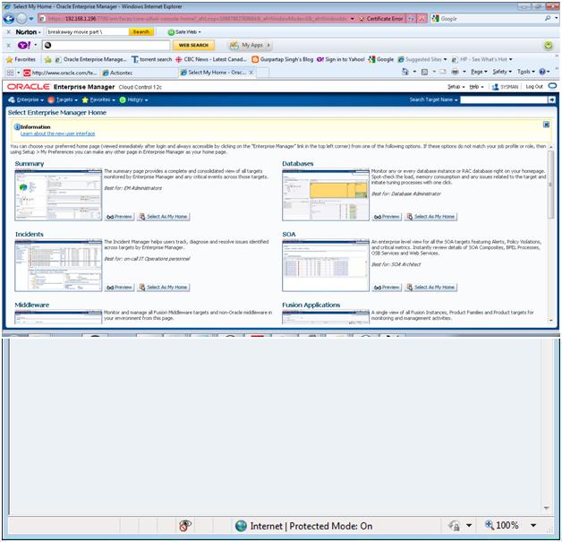Click the Add to Favorites Bar star icon
562x542 pixels.
[x=47, y=59]
